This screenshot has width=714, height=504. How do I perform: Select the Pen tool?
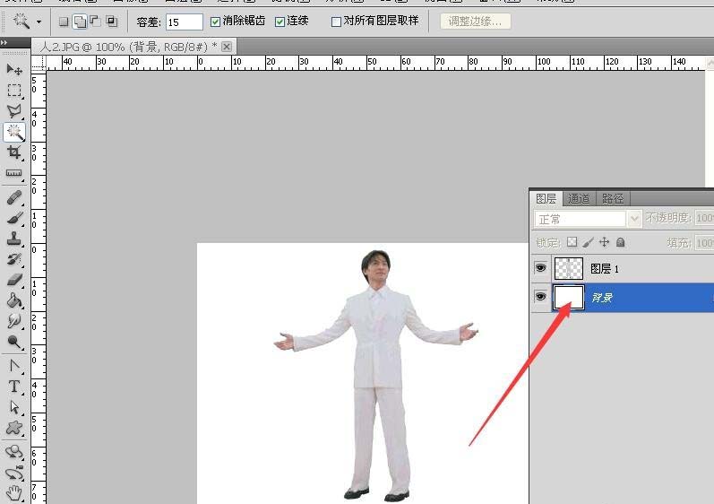click(x=14, y=366)
